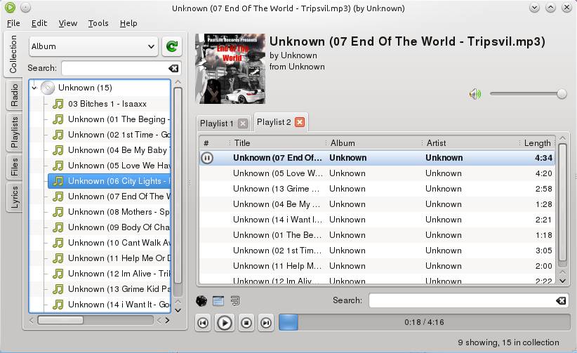Select playlist row Unknown (05 Love W...
The height and width of the screenshot is (353, 577).
click(x=377, y=173)
